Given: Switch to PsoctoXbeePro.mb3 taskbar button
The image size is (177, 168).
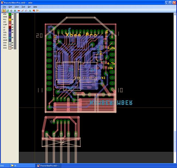Looking at the screenshot, I should tap(49, 166).
